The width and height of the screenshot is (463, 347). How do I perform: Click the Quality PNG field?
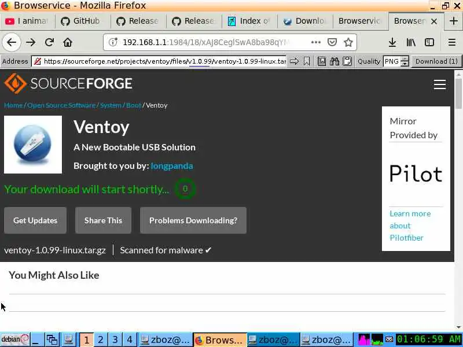click(392, 61)
